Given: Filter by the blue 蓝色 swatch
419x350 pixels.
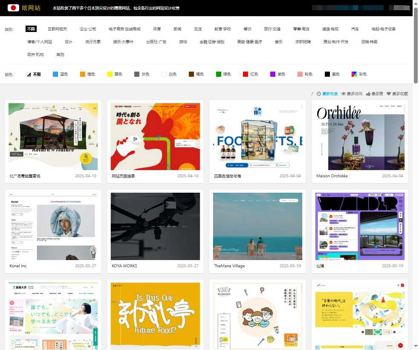Looking at the screenshot, I should point(55,74).
